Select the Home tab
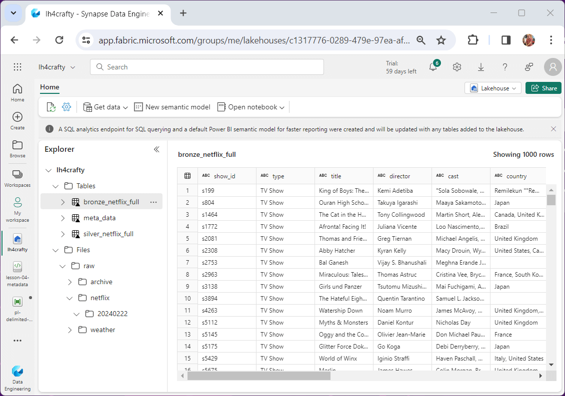This screenshot has width=565, height=396. click(49, 87)
